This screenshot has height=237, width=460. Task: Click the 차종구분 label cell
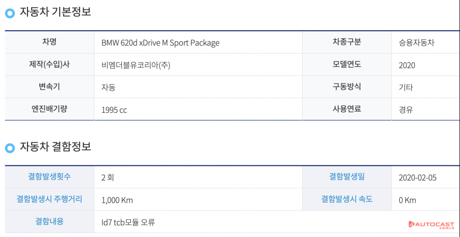[347, 42]
